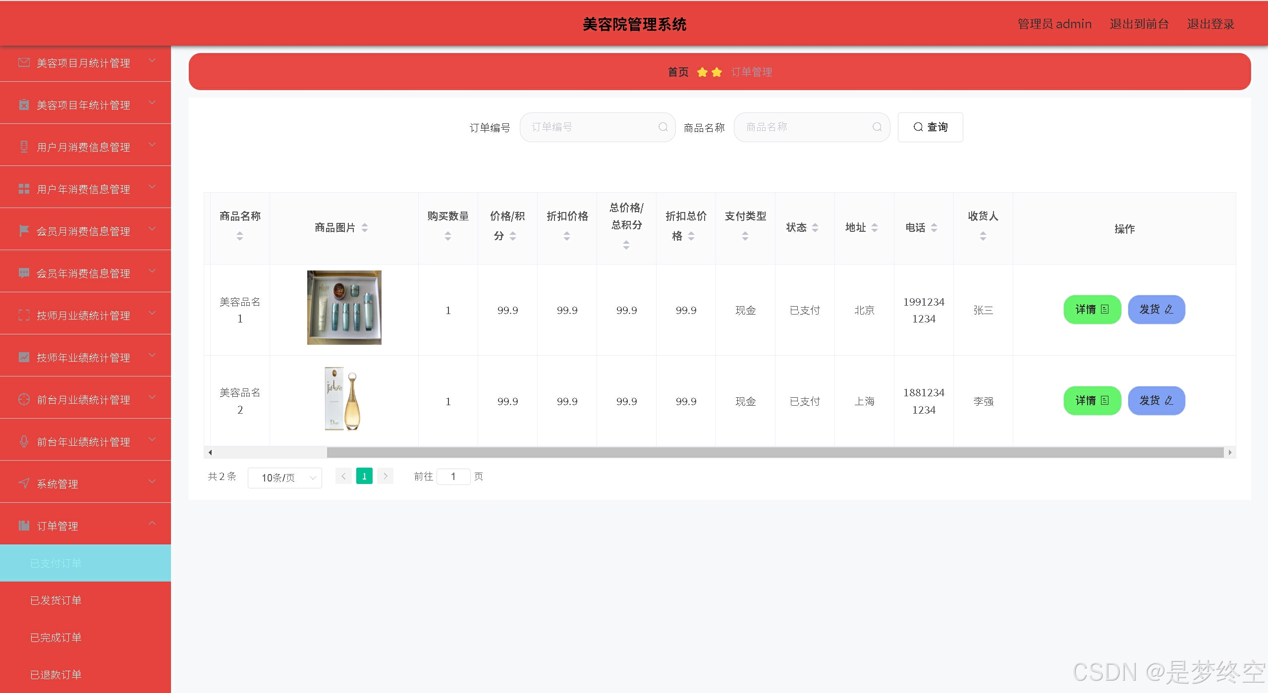
Task: Click the sort arrows on 商品图片 column
Action: [365, 228]
